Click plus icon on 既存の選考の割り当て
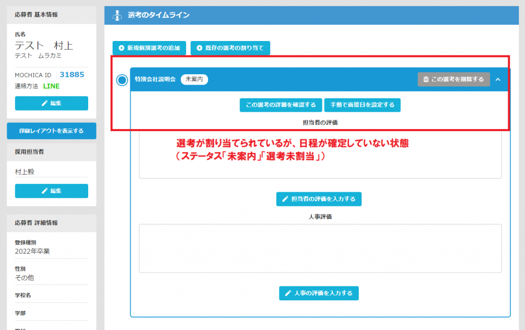 point(199,48)
